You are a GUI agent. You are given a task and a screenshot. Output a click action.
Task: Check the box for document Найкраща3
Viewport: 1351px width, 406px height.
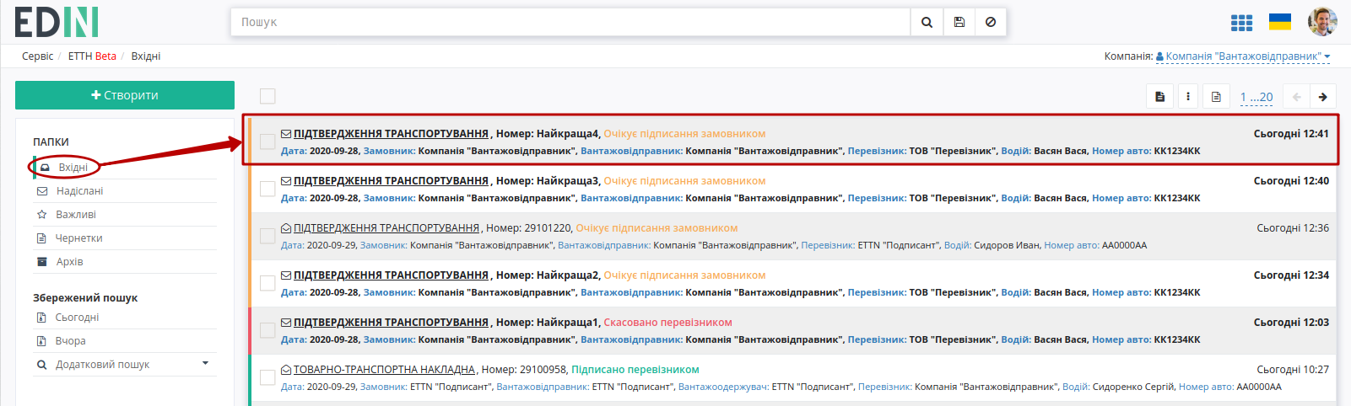coord(267,189)
